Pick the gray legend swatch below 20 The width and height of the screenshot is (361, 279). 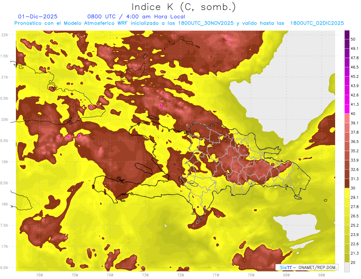pos(347,267)
